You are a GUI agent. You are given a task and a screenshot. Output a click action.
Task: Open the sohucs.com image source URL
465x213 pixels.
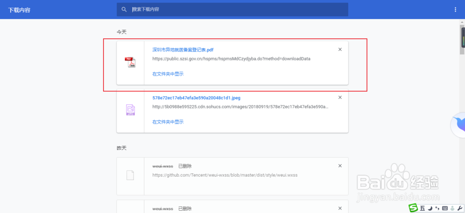click(x=240, y=106)
